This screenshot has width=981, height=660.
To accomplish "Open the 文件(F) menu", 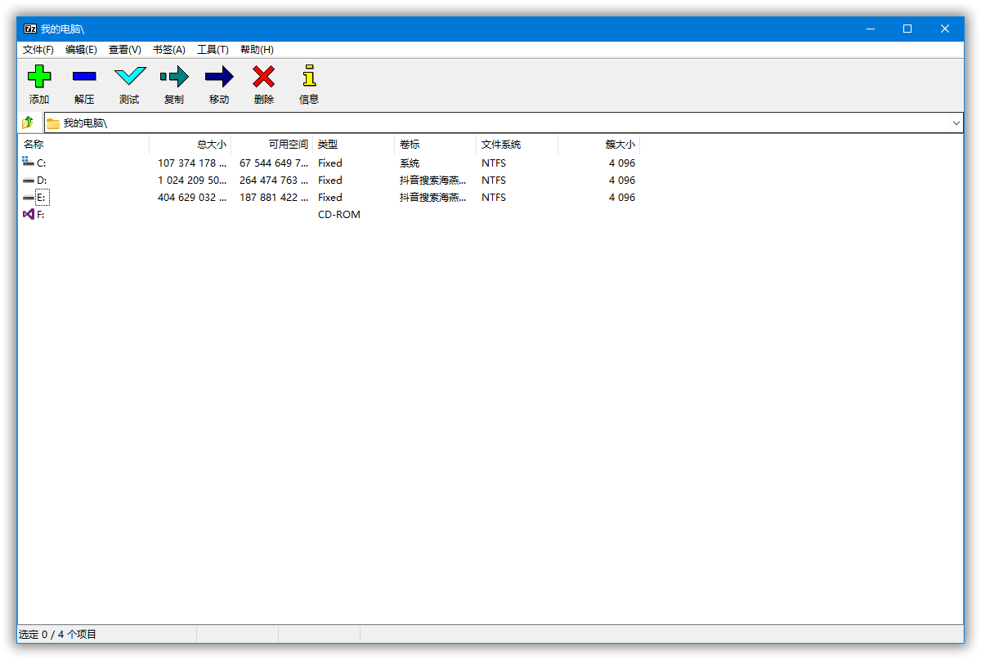I will pyautogui.click(x=38, y=50).
